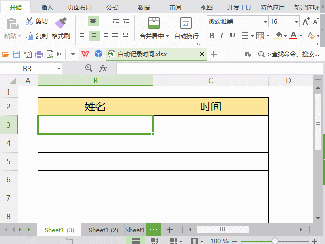Click the Format Painter brush icon
This screenshot has height=244, width=325.
coord(61,23)
